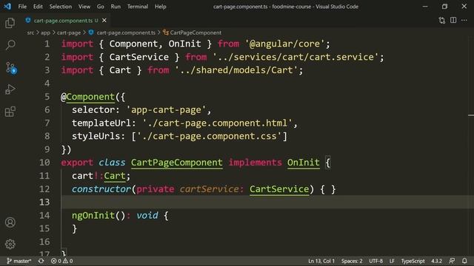Open the Go menu
This screenshot has height=266, width=474.
(x=101, y=7)
